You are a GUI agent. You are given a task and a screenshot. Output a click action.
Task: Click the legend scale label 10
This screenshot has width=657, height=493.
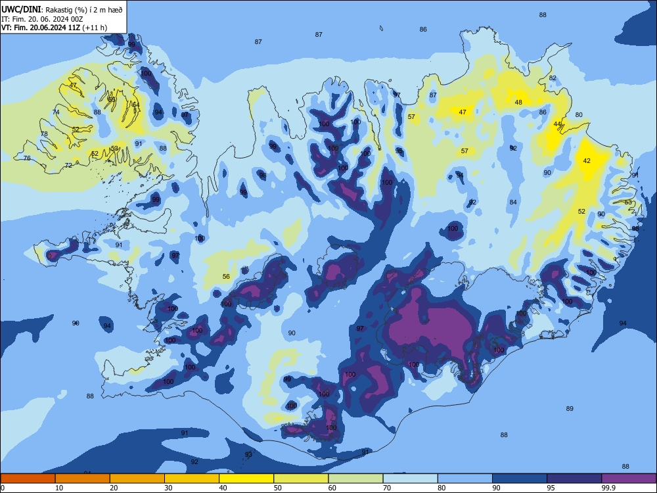pos(59,488)
